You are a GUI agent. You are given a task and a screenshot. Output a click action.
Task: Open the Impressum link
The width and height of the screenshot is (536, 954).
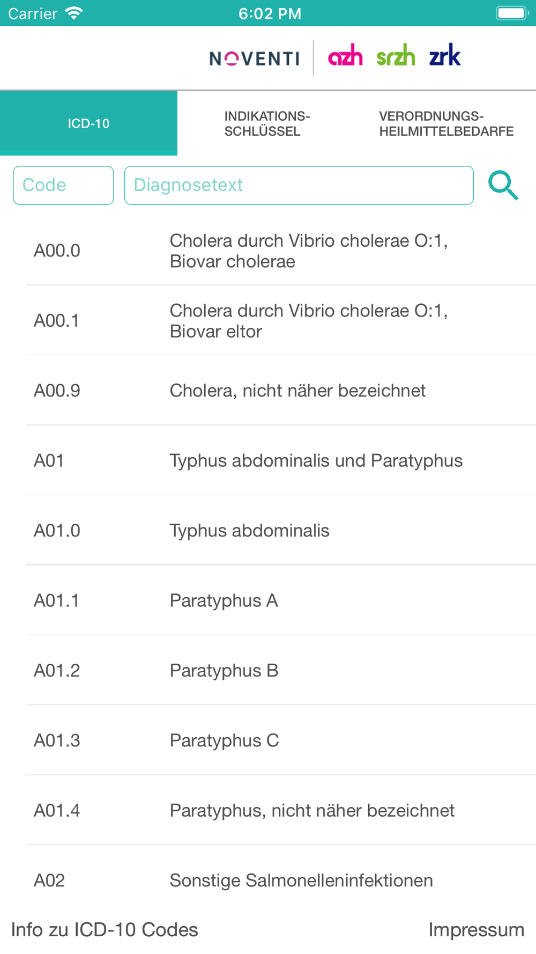click(477, 930)
